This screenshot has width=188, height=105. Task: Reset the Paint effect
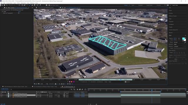click(x=19, y=12)
